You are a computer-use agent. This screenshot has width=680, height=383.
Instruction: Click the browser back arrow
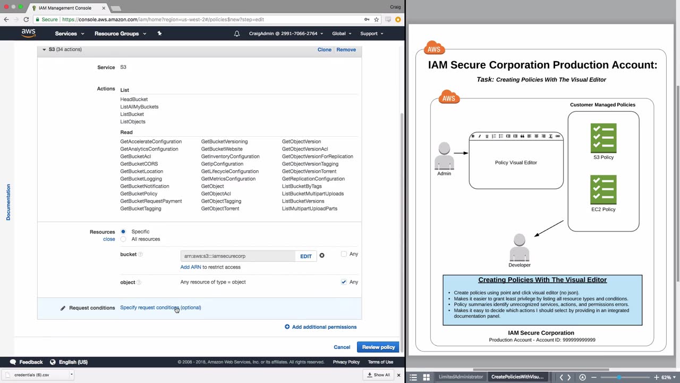coord(6,19)
